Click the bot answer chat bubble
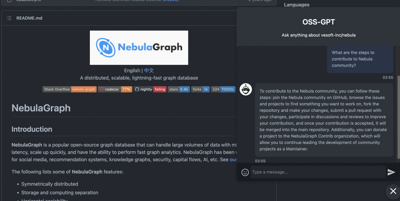This screenshot has height=201, width=400. [x=324, y=120]
